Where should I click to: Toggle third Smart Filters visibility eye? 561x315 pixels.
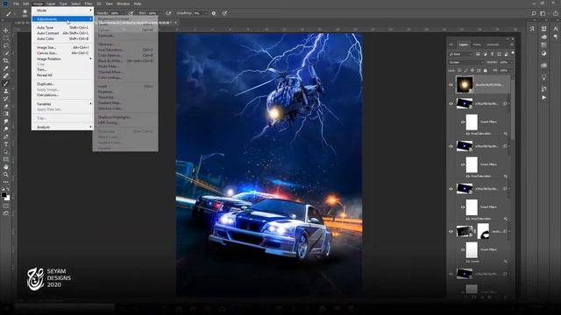point(462,207)
